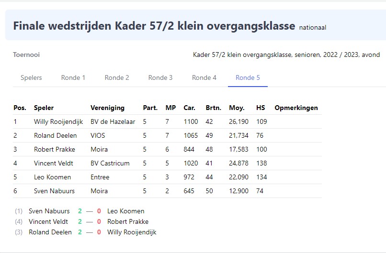This screenshot has width=386, height=253.
Task: Click caramboles value 1100
Action: click(191, 121)
